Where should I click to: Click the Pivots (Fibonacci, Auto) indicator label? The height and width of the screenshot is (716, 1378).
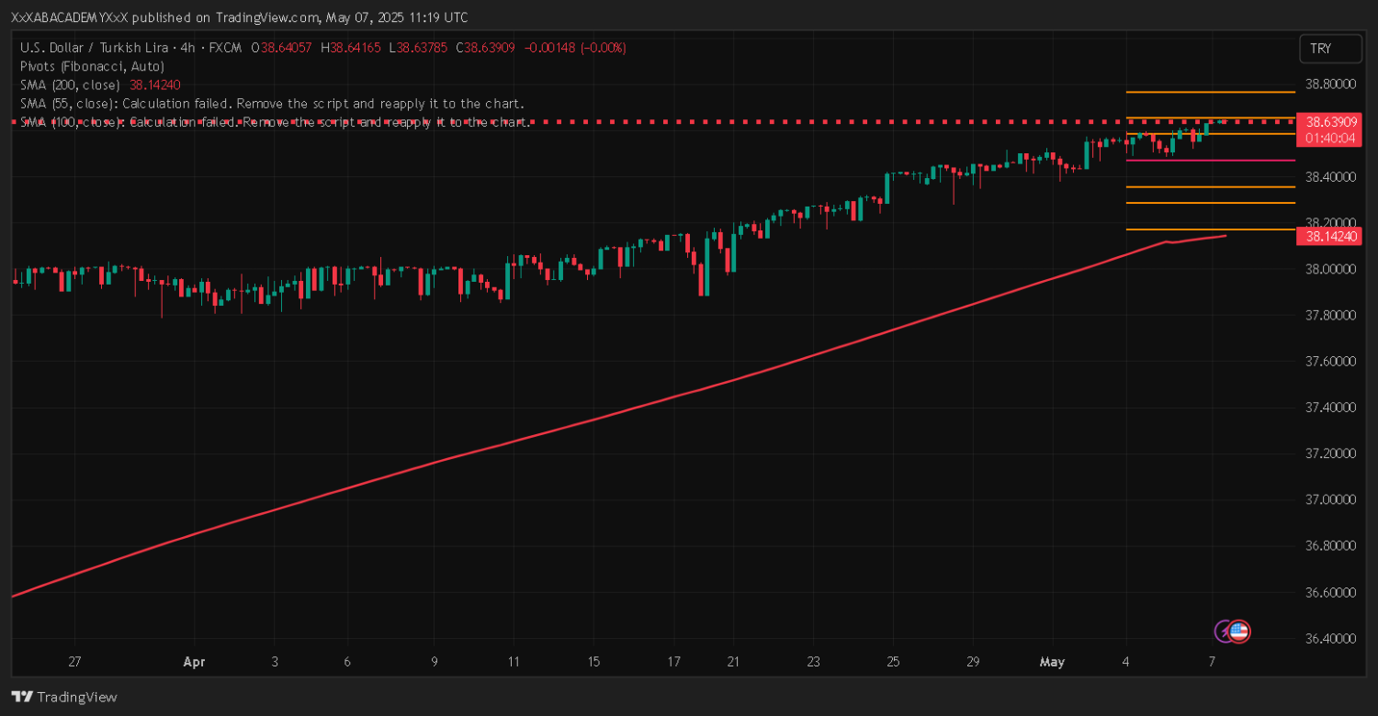coord(93,66)
